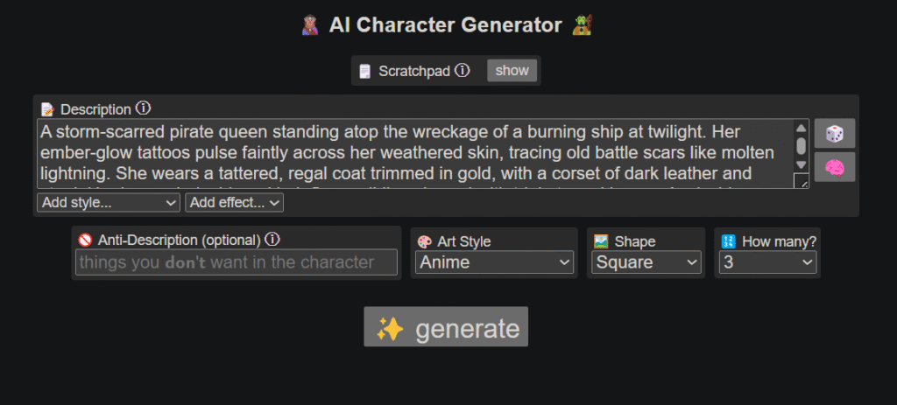897x405 pixels.
Task: Click the Anti-Description info circle icon
Action: click(x=273, y=238)
